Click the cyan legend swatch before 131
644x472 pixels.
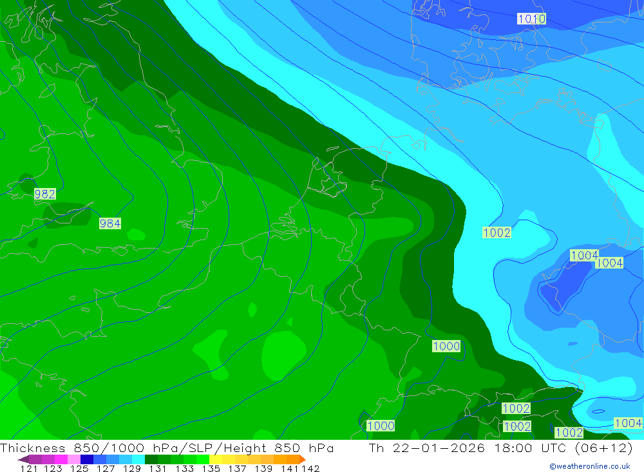pos(138,459)
